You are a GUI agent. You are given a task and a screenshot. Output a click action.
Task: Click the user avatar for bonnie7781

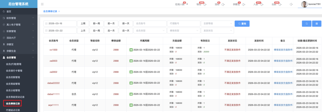pos(304,4)
